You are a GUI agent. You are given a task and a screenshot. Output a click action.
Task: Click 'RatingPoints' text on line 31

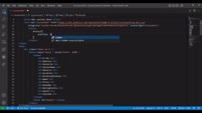coord(50,88)
